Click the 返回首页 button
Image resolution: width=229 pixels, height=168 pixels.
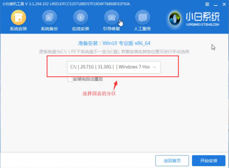pos(172,161)
